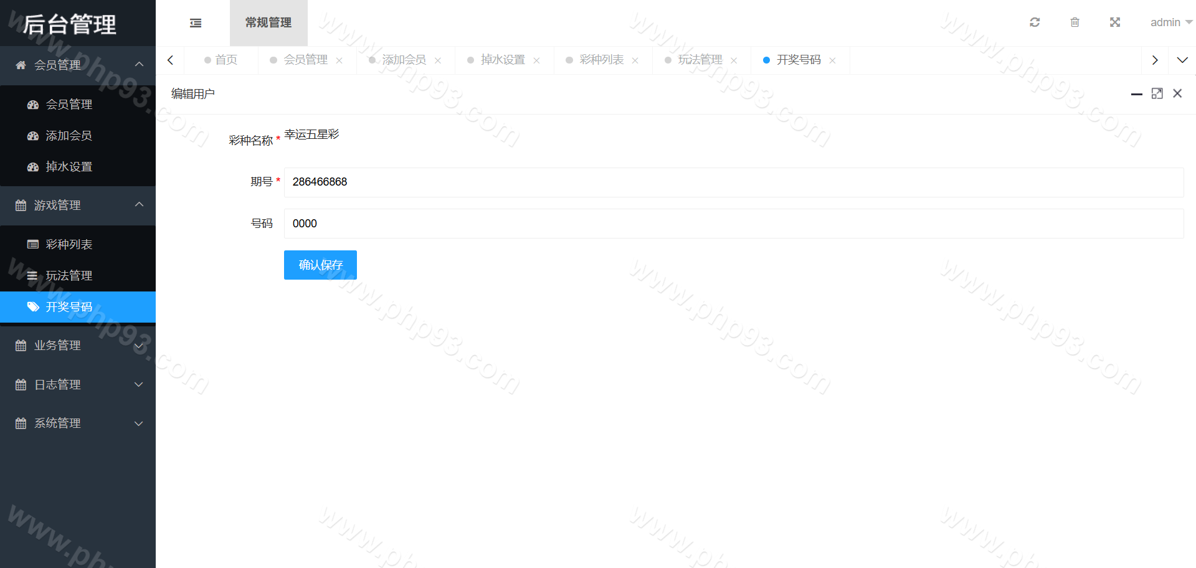The image size is (1196, 568).
Task: Minimize the 编辑用户 dialog panel
Action: 1136,93
